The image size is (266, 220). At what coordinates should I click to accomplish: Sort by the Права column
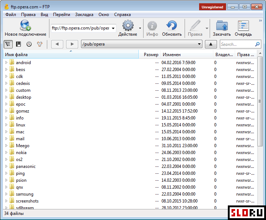246,55
